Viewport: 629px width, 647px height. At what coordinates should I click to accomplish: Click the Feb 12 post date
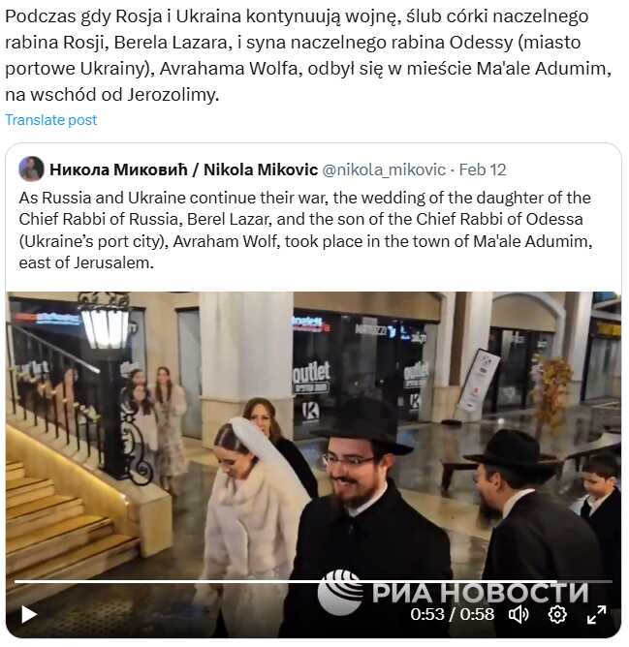[x=483, y=169]
